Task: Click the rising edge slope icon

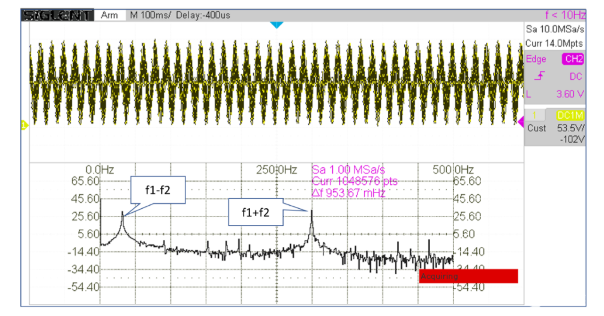Action: click(539, 76)
